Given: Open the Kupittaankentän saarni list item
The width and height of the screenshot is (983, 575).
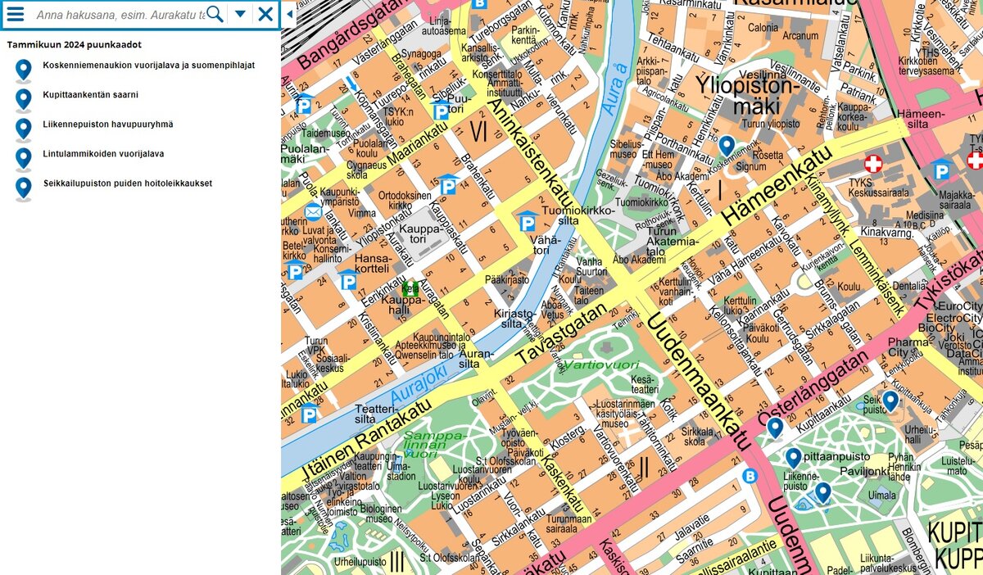Looking at the screenshot, I should point(90,95).
